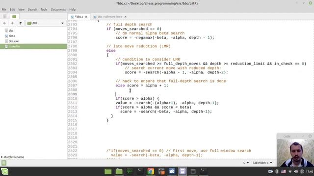Select the makefile entry
Image resolution: width=314 pixels, height=176 pixels.
[33, 46]
